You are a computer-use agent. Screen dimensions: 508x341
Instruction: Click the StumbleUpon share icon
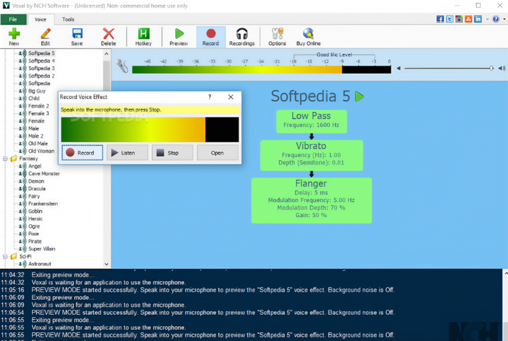click(x=468, y=19)
